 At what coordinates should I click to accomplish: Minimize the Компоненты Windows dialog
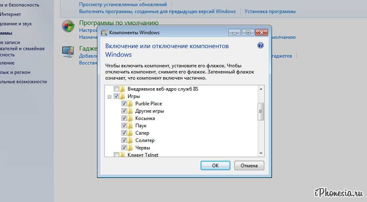pos(234,33)
